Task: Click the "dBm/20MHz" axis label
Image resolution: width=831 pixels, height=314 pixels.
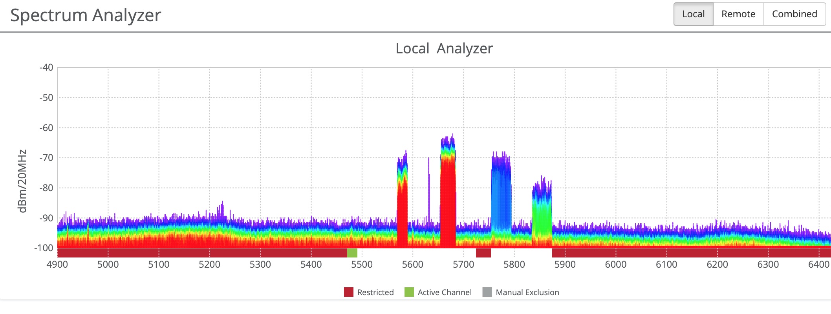Action: tap(22, 181)
